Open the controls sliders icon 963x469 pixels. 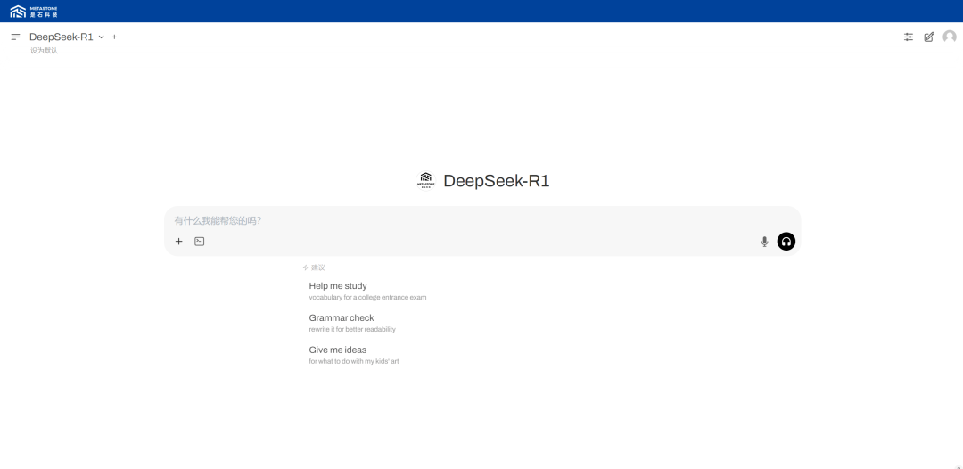[x=909, y=37]
